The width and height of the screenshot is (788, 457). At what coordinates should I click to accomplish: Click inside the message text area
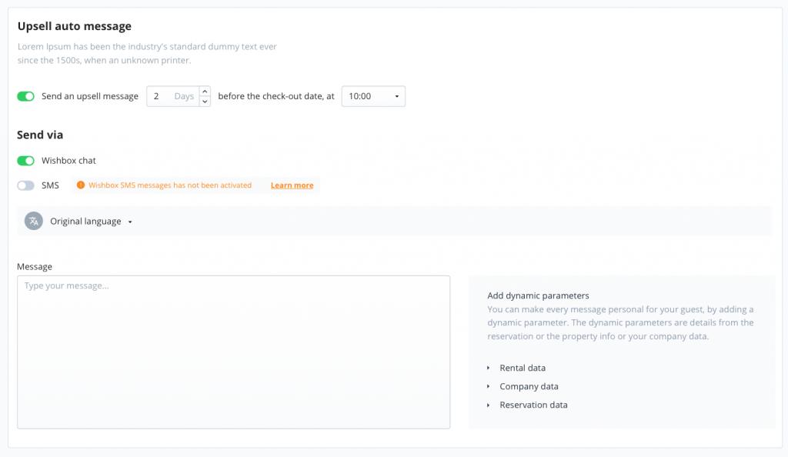pos(234,352)
